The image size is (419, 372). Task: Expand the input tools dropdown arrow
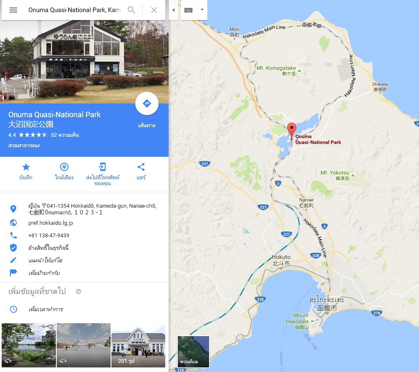202,10
